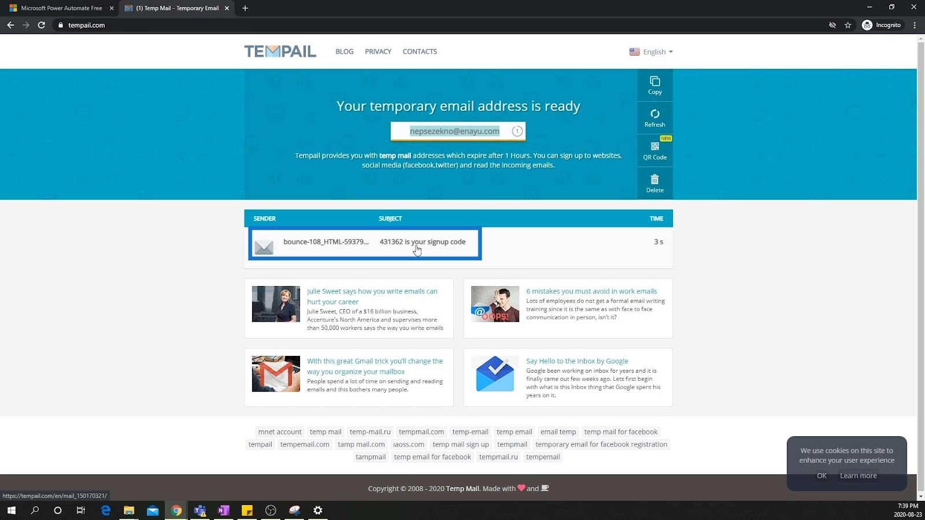This screenshot has height=520, width=925.
Task: Click the OOPS email mistakes thumbnail
Action: click(495, 304)
